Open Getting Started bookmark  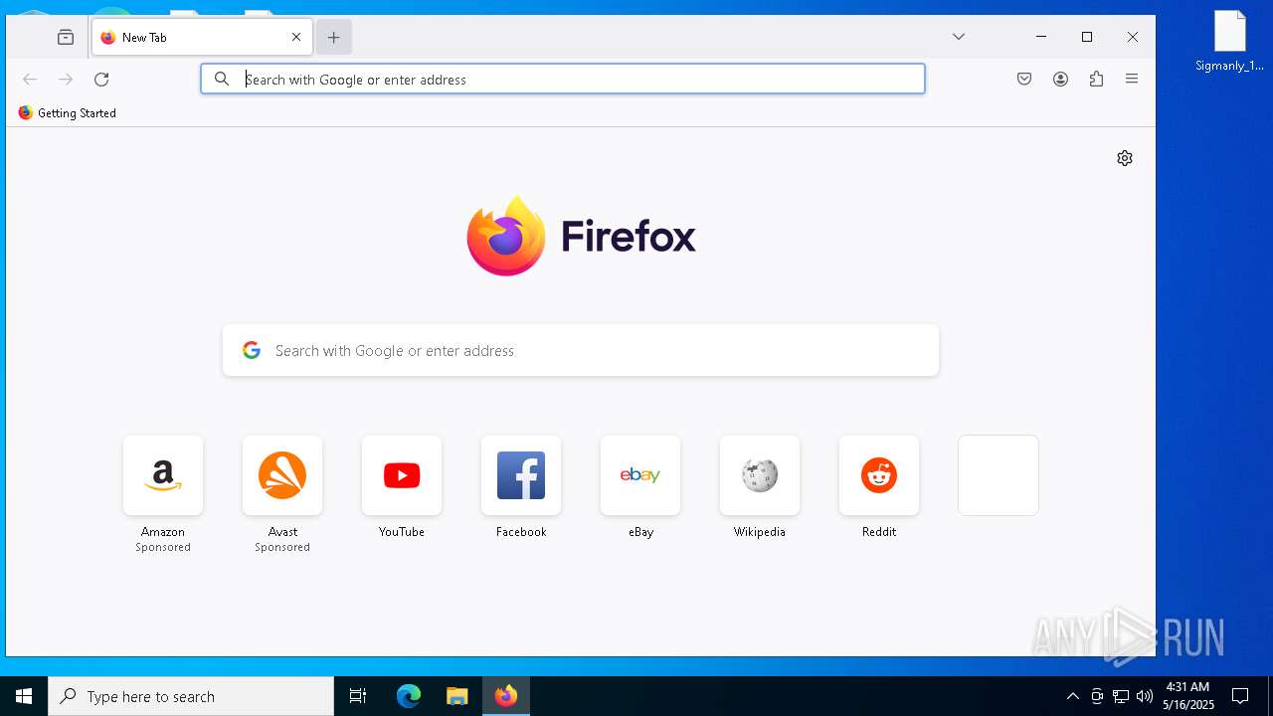[x=67, y=113]
